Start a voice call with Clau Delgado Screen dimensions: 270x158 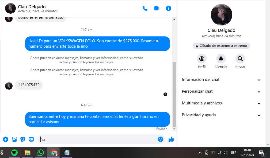coord(145,8)
